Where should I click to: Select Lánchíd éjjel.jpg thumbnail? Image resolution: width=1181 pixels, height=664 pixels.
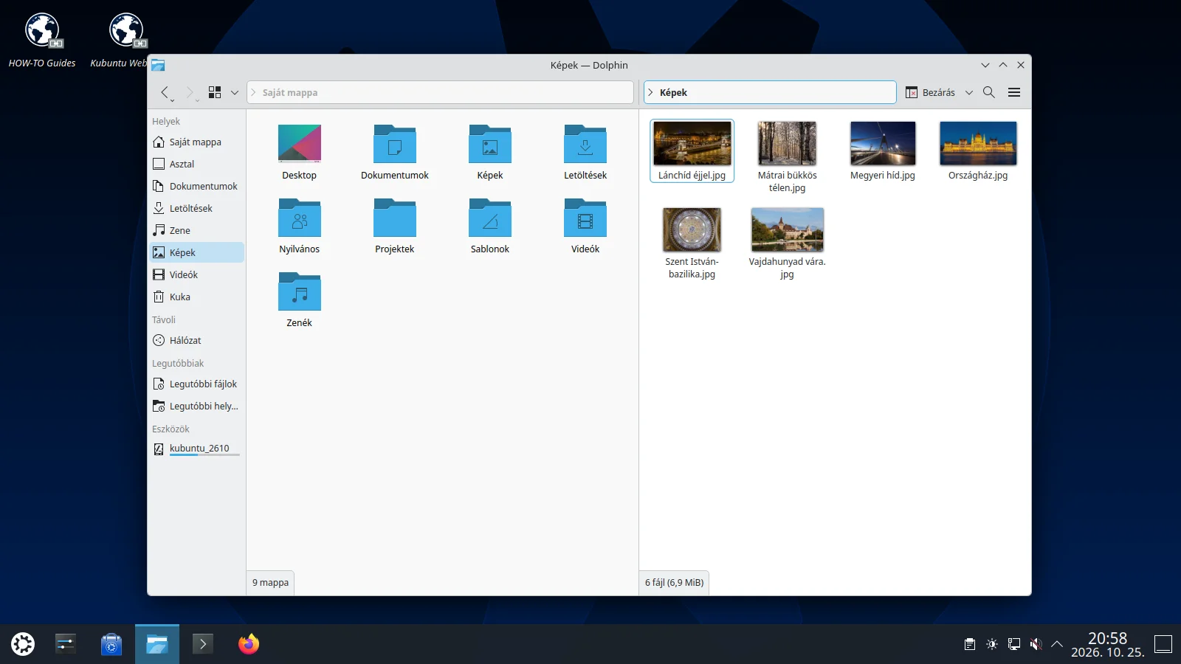pos(692,144)
